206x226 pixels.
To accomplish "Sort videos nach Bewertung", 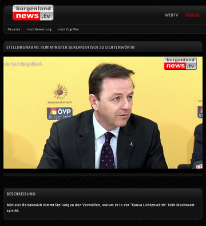I will pos(39,29).
